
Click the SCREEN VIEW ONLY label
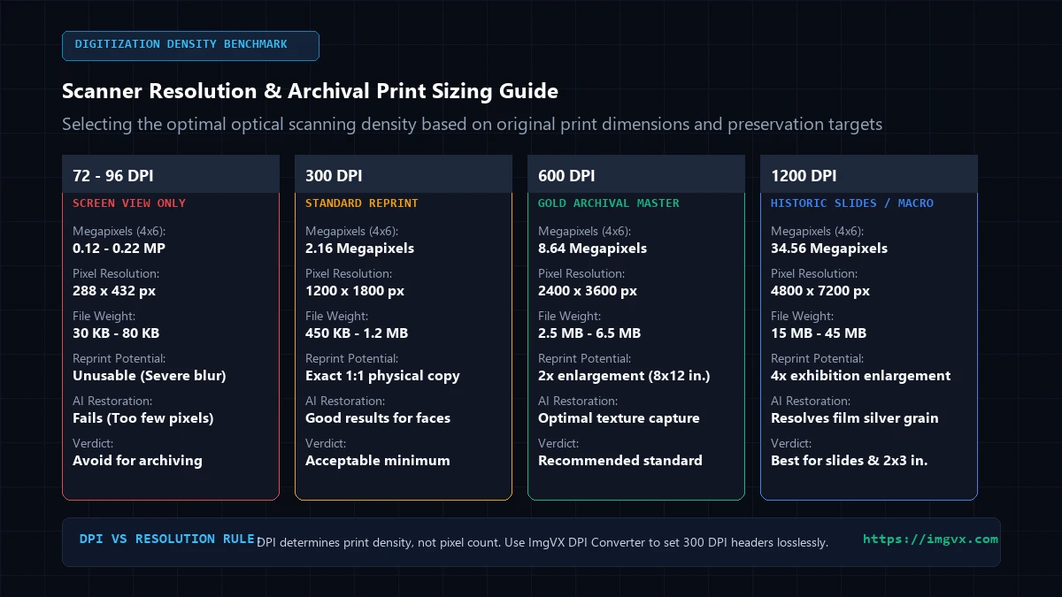pyautogui.click(x=129, y=203)
